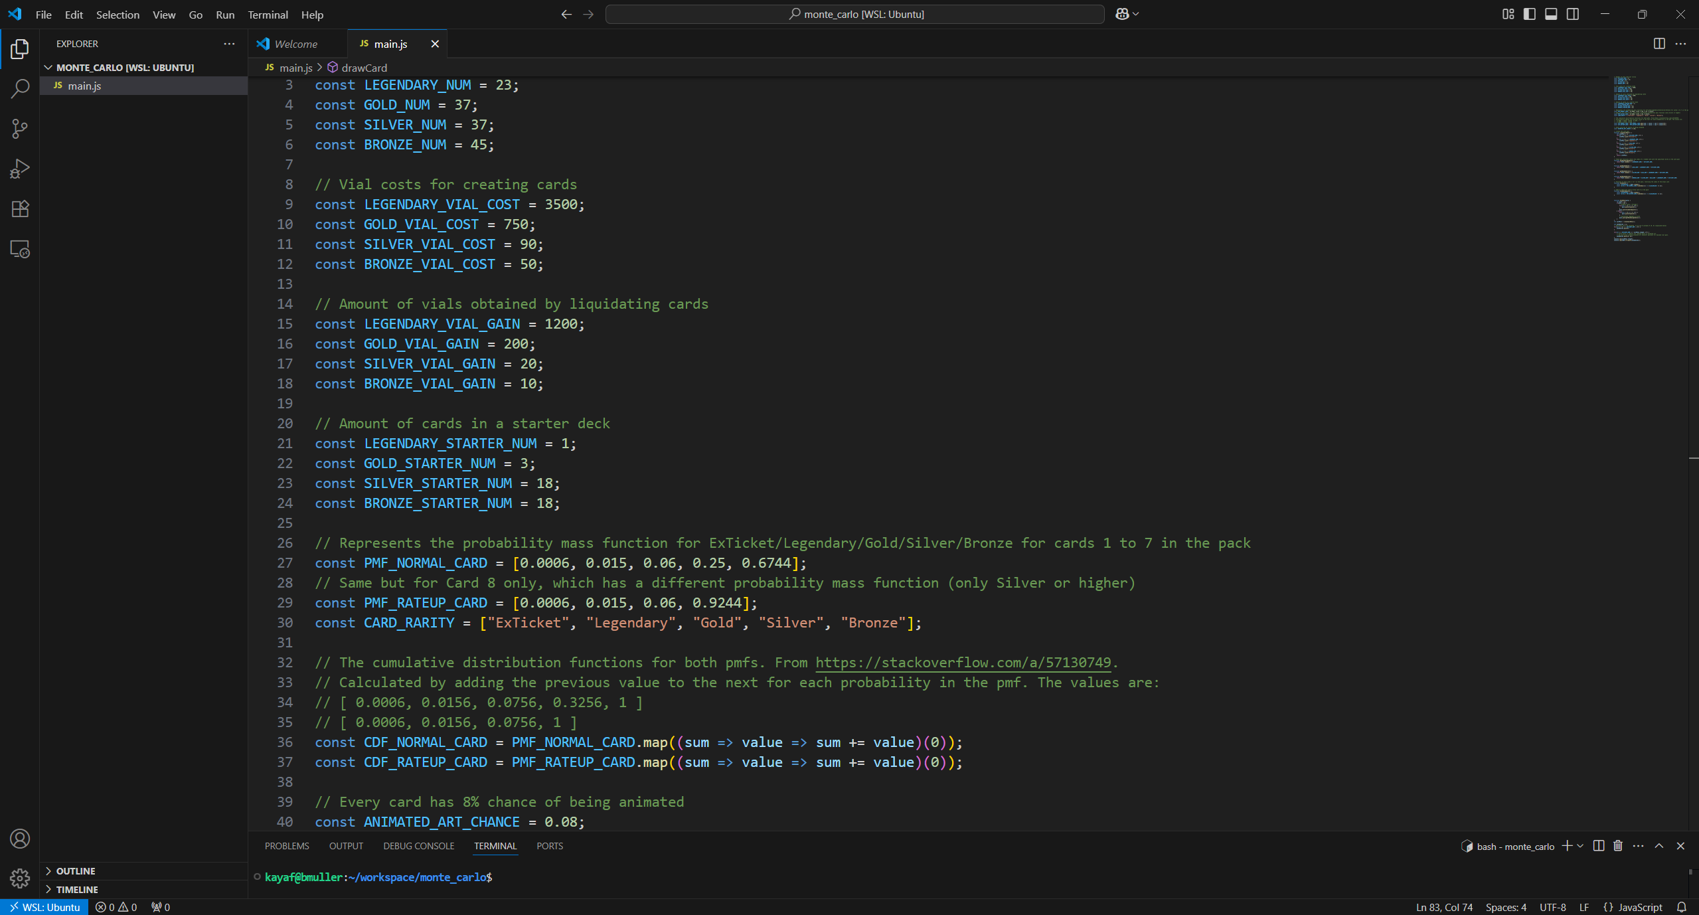This screenshot has height=915, width=1699.
Task: Click line number 27 in gutter
Action: 285,563
